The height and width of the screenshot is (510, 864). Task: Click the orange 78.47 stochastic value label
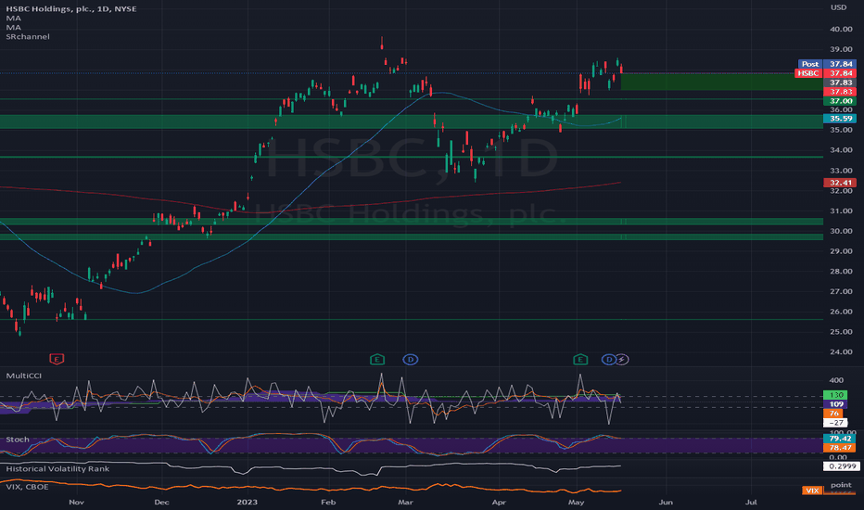click(x=840, y=448)
